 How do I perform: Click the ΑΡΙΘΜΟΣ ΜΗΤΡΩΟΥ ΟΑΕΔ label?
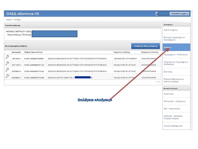[x=19, y=31]
